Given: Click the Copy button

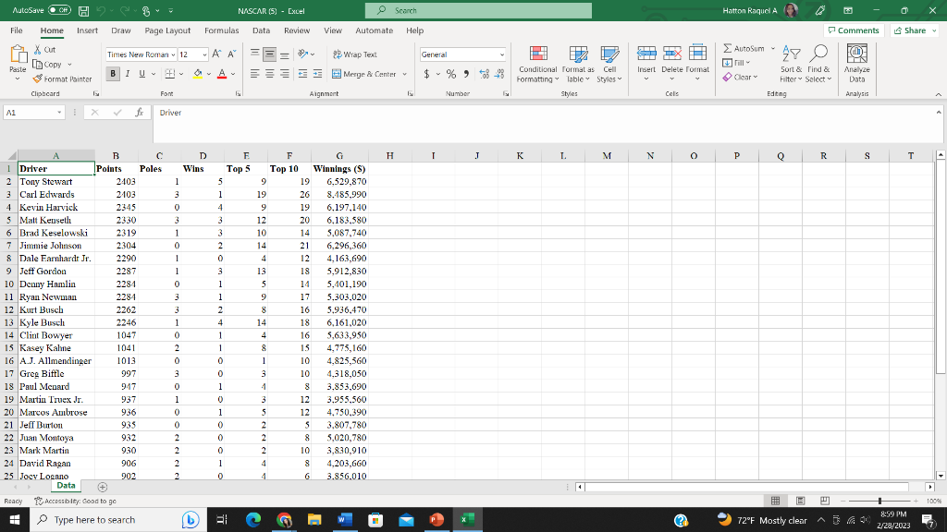Looking at the screenshot, I should tap(47, 65).
